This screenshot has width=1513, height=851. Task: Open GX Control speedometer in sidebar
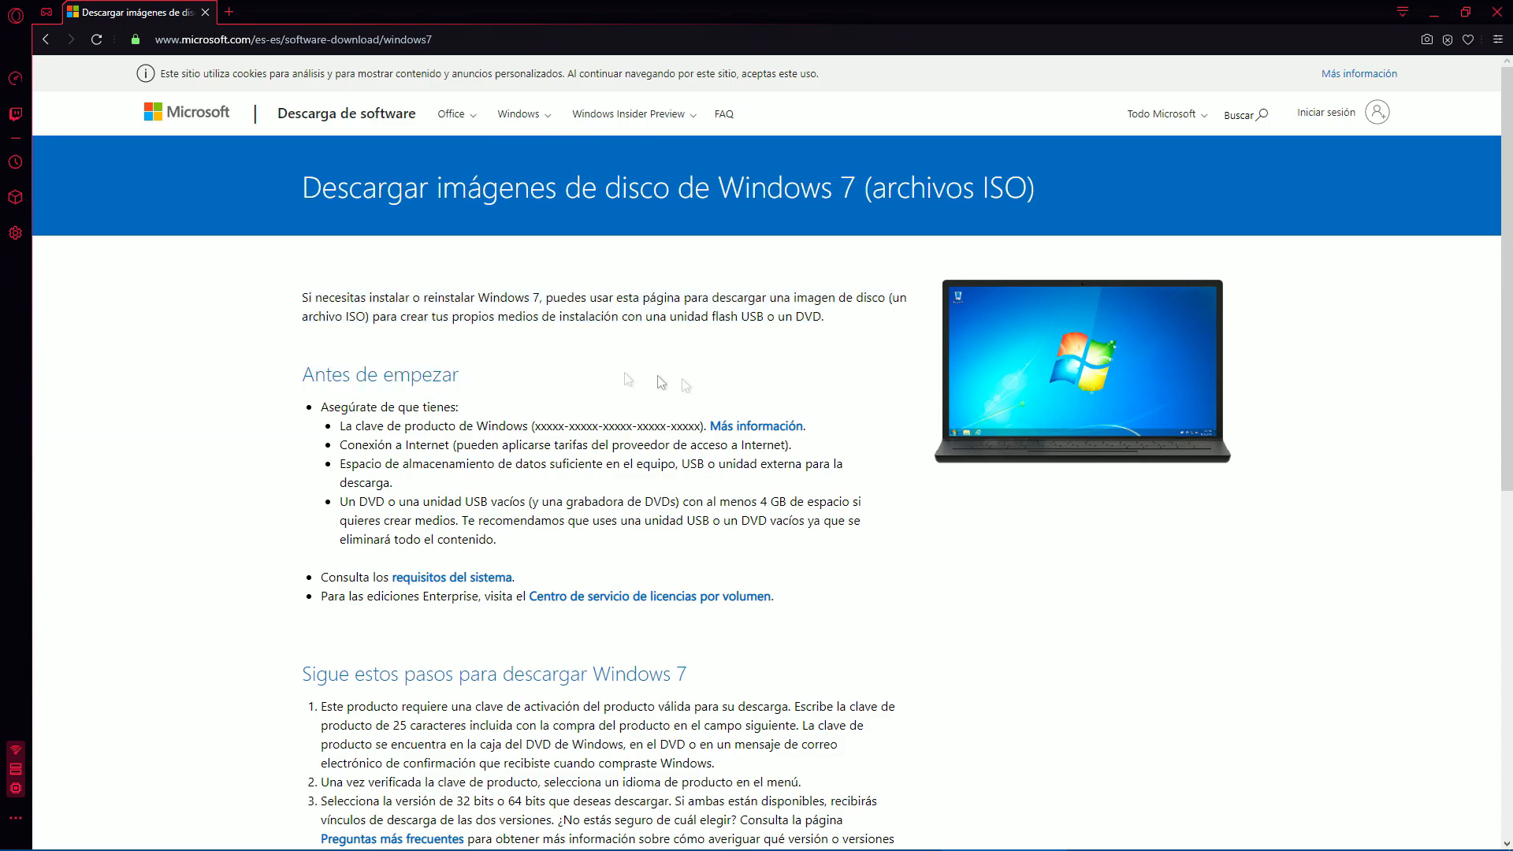(16, 78)
